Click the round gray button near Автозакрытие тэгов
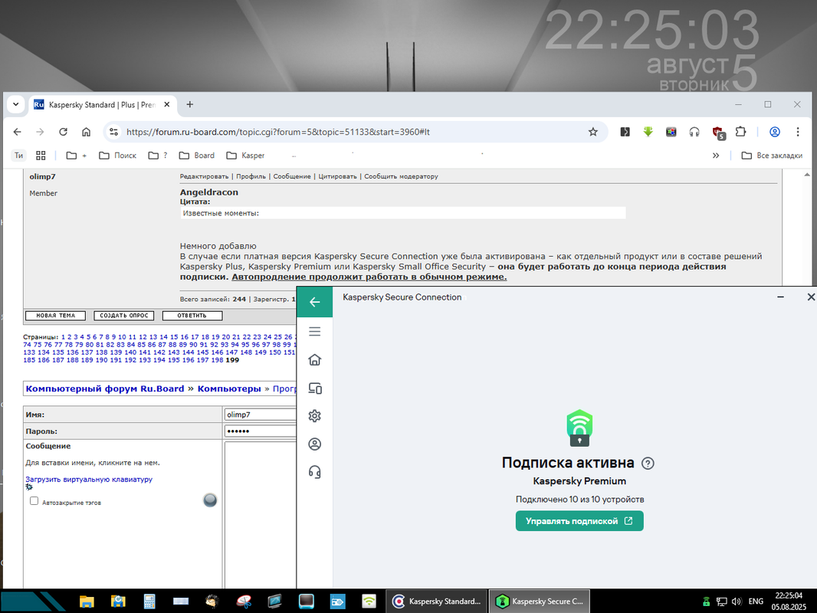 pyautogui.click(x=210, y=500)
